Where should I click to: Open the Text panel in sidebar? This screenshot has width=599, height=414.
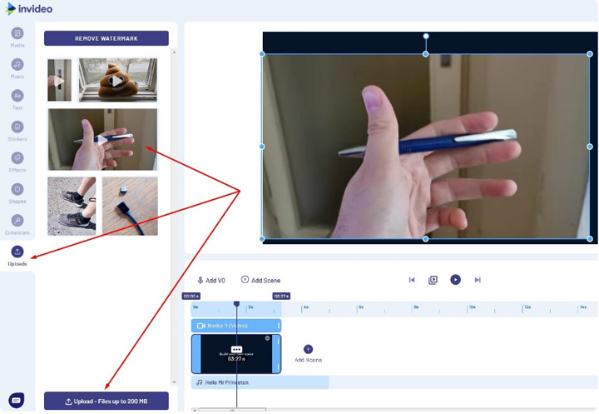tap(17, 100)
